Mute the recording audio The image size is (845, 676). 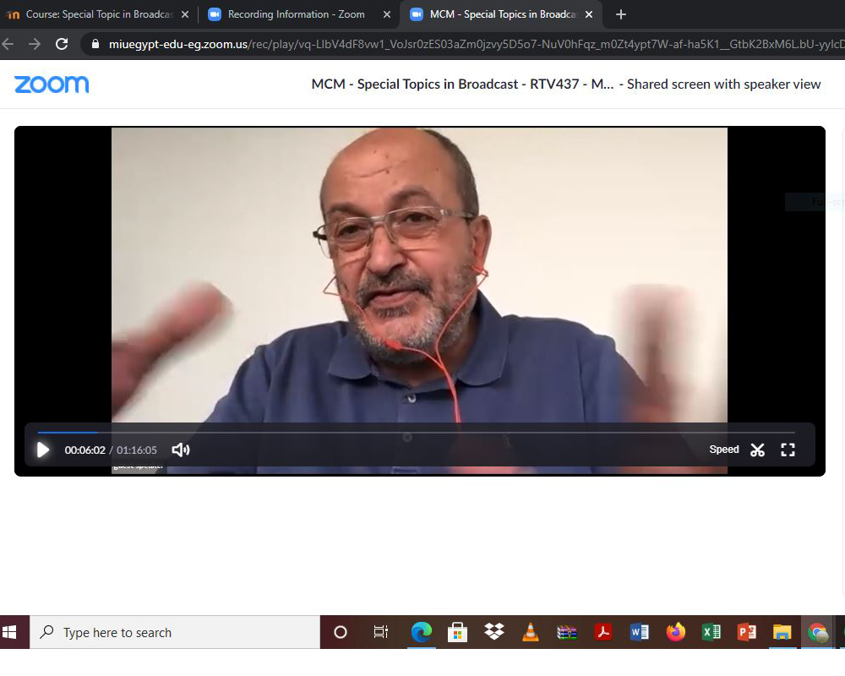click(x=180, y=450)
